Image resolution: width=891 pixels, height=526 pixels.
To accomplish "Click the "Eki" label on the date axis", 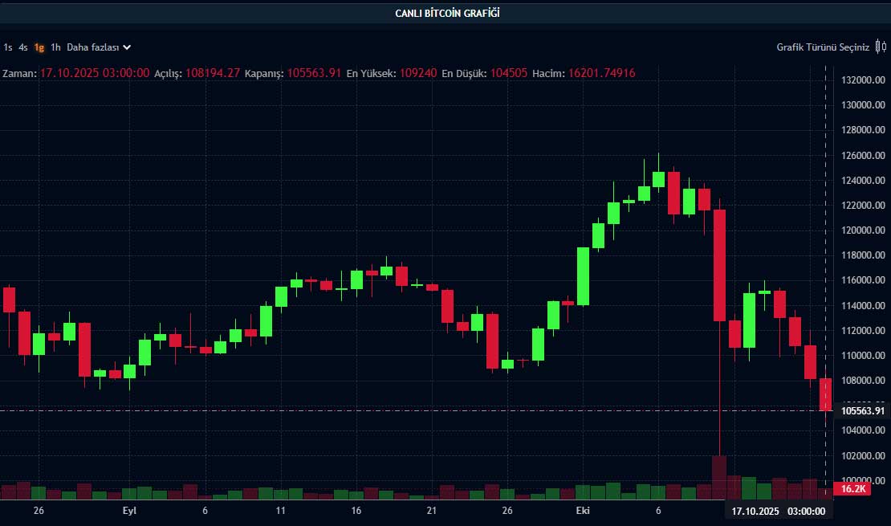I will [x=584, y=510].
